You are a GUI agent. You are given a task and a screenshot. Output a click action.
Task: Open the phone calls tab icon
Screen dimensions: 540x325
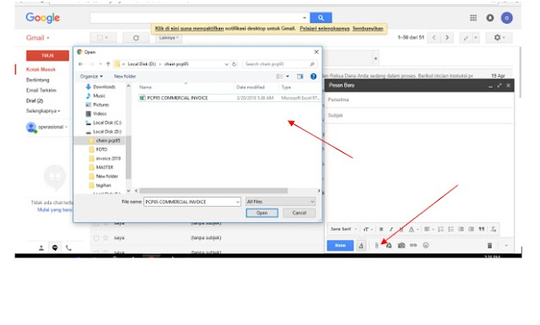68,248
